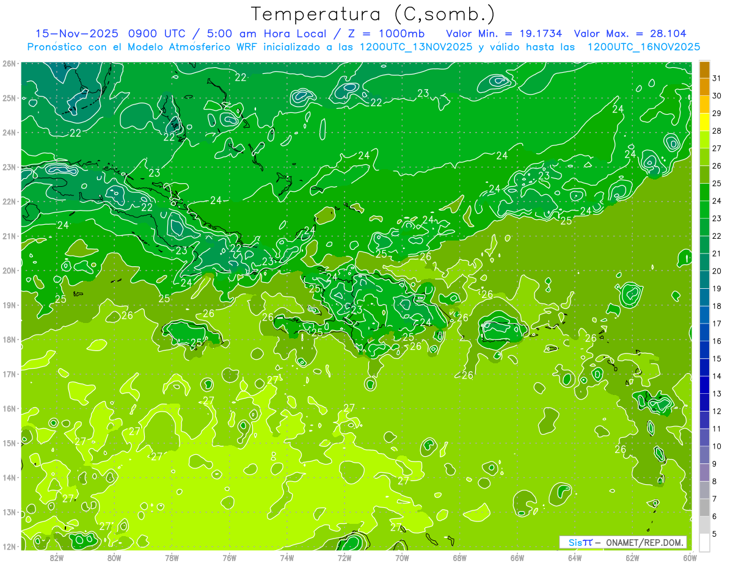Click the colorbar label '29'
The height and width of the screenshot is (566, 733).
tap(717, 114)
